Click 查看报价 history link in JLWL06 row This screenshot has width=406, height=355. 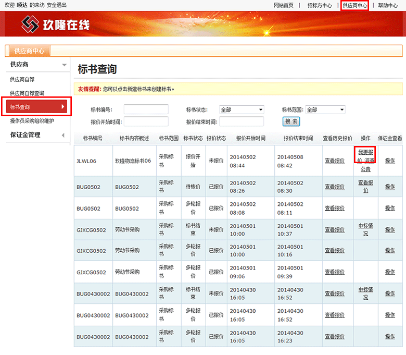coord(334,161)
